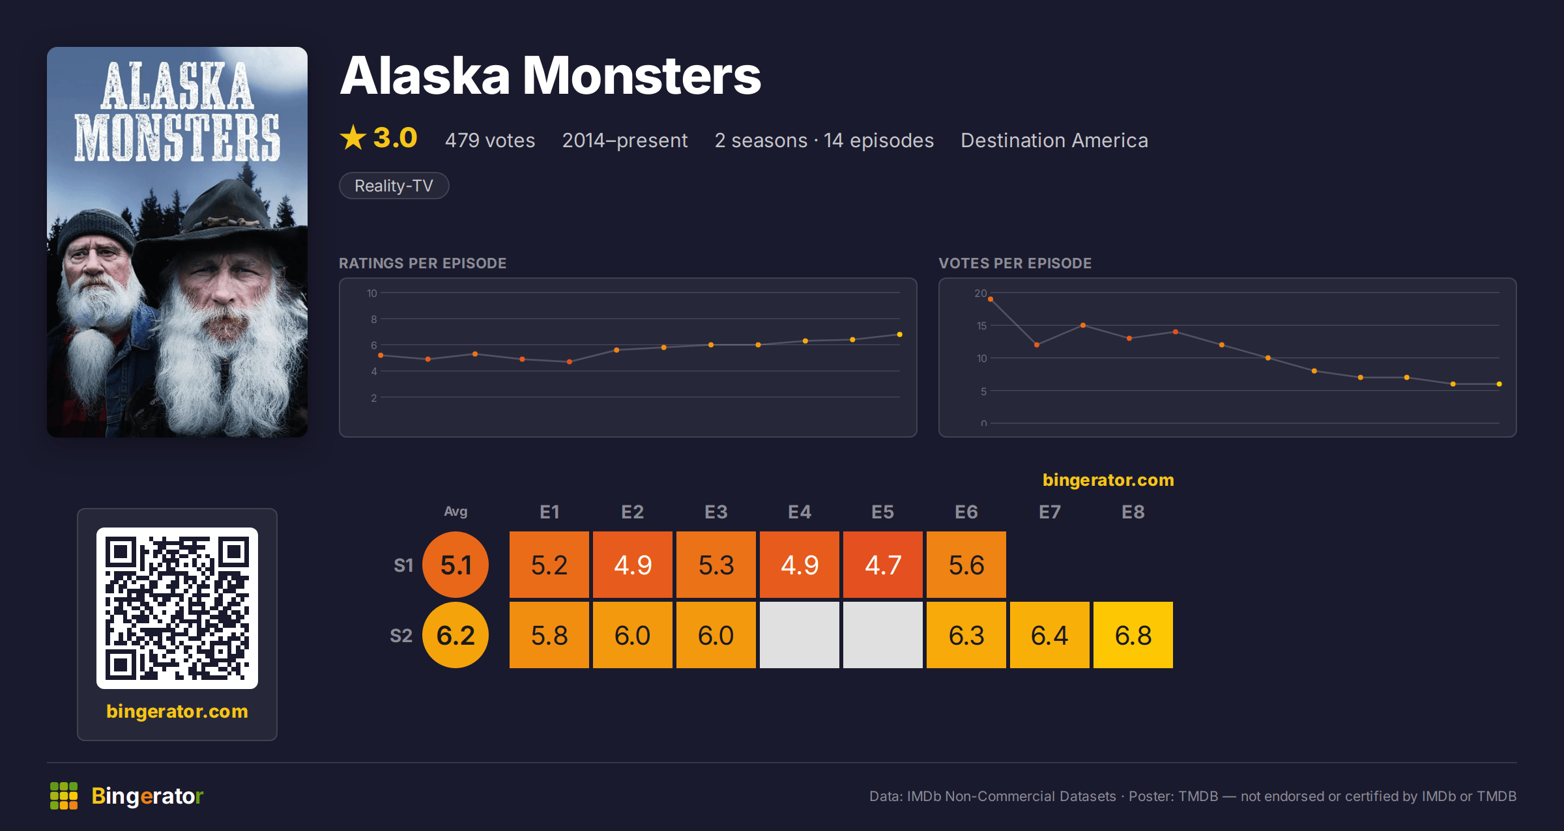The image size is (1564, 831).
Task: Select the S2 average 6.2 circle
Action: click(456, 635)
